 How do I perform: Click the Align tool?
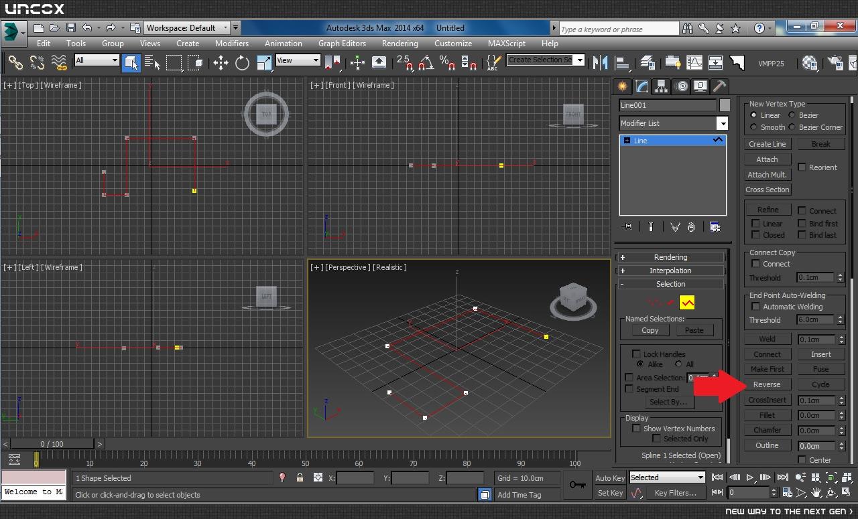(622, 63)
